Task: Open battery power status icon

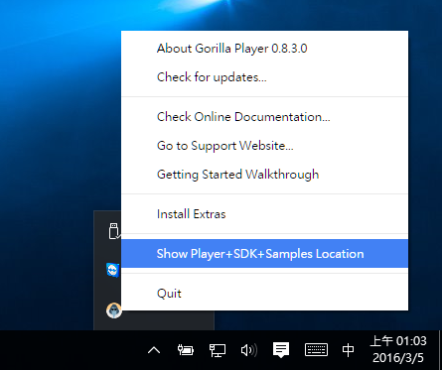Action: [186, 350]
